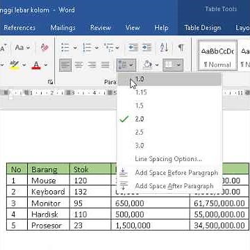250x250 pixels.
Task: Click the Line and Paragraph Spacing icon
Action: pyautogui.click(x=123, y=65)
